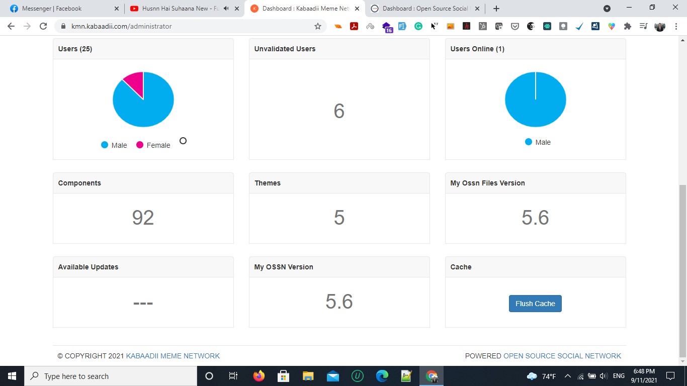Bookmark this page with the star icon

point(318,26)
